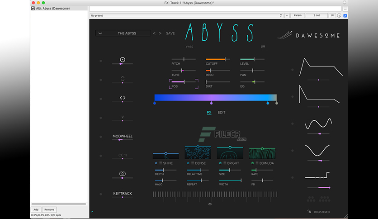Toggle the dot left of KEYTRACK

pos(101,194)
